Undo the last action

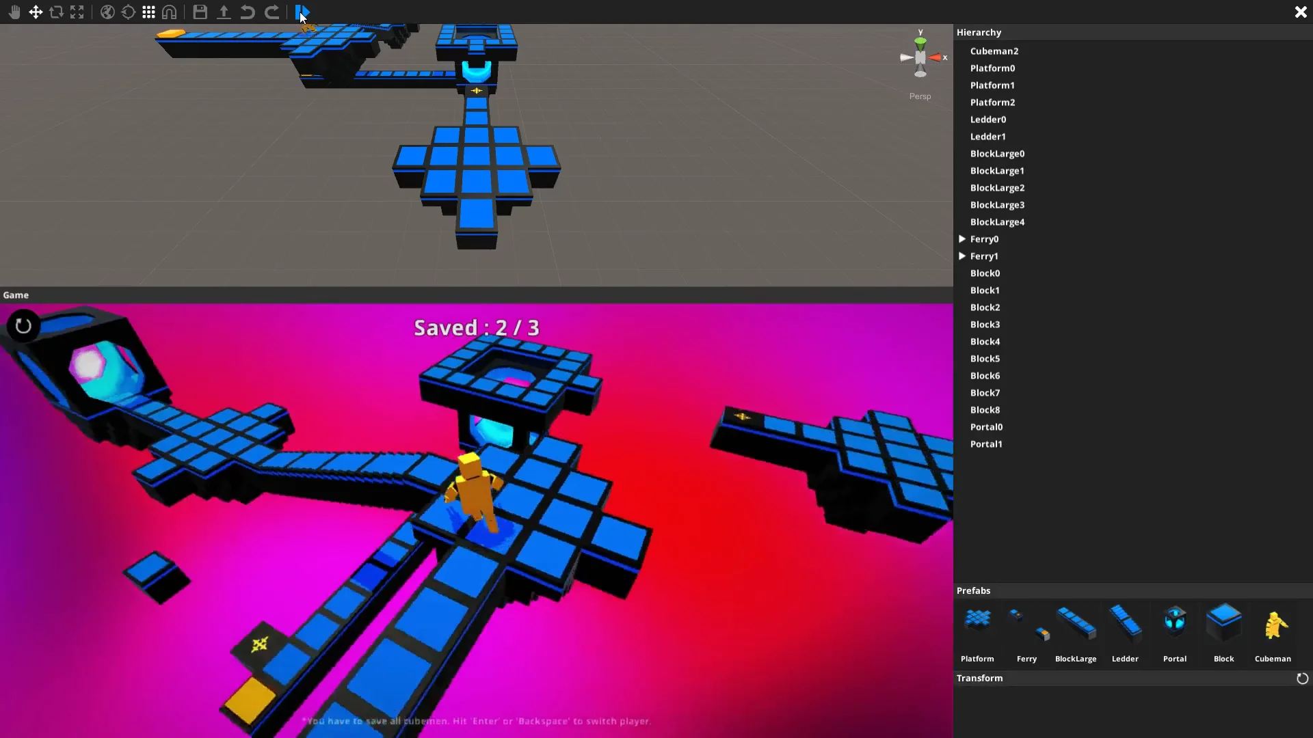[x=247, y=12]
